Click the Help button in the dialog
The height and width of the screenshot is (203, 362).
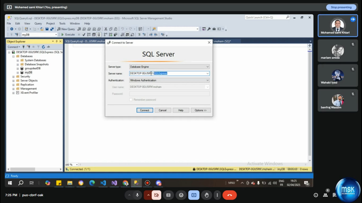click(x=181, y=110)
